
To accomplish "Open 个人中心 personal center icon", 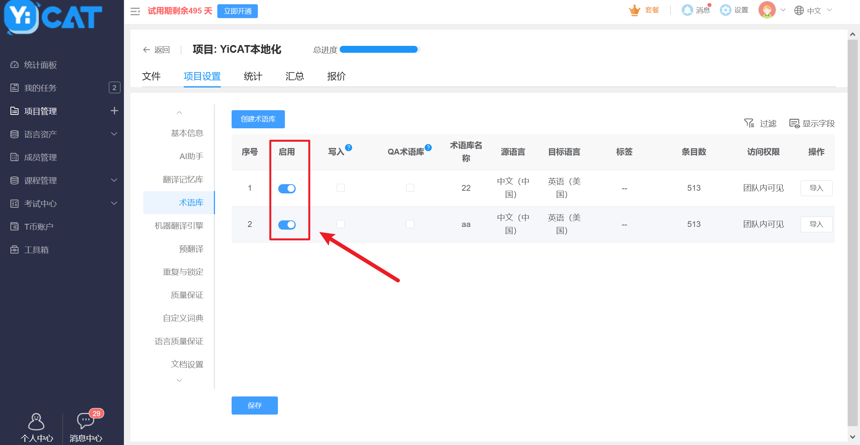I will coord(36,421).
